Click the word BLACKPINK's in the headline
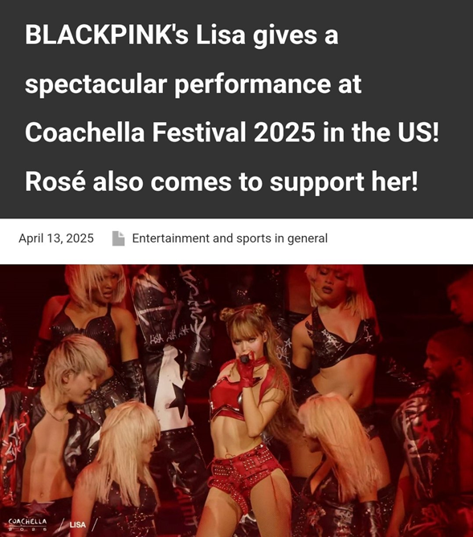Image resolution: width=473 pixels, height=537 pixels. pyautogui.click(x=107, y=35)
